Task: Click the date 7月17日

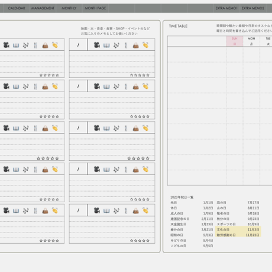Action: click(x=253, y=203)
